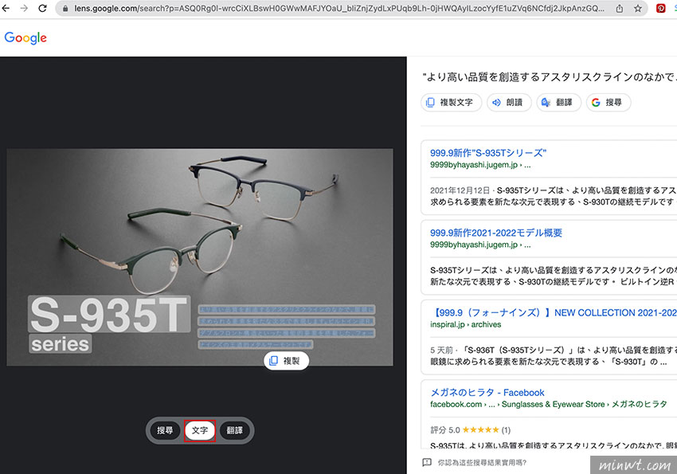Image resolution: width=677 pixels, height=474 pixels.
Task: Open result 999.9新作2021-2022モデル概要
Action: point(496,233)
